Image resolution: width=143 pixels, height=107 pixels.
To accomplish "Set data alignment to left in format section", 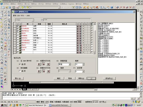I will (x=39, y=71).
